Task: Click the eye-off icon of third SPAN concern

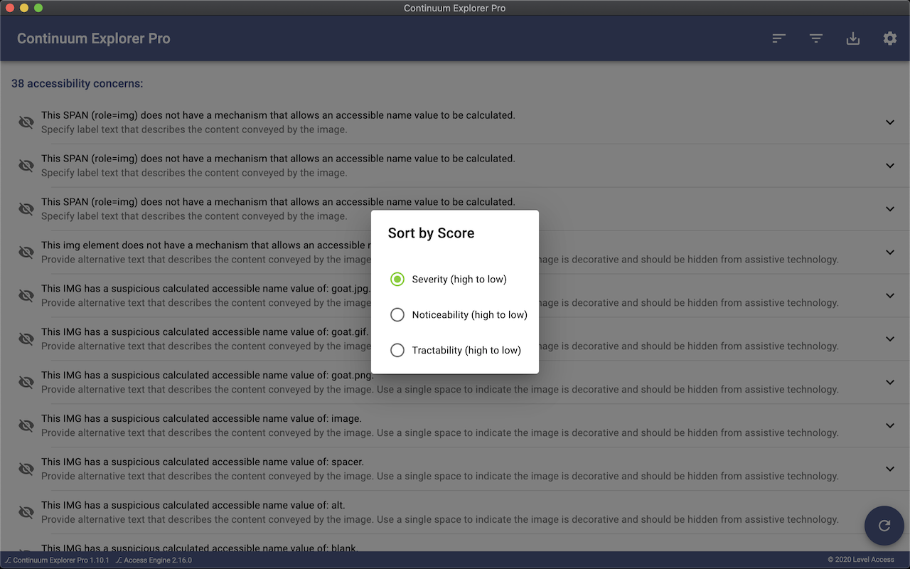Action: click(x=26, y=209)
